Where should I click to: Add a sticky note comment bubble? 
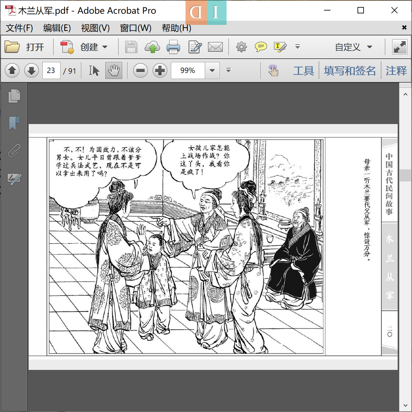261,47
